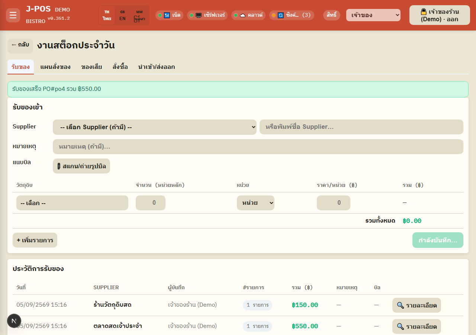Click the หมายเหตุ note input field
476x335 pixels.
258,147
